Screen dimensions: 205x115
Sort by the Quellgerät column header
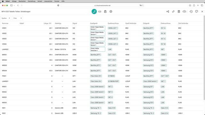click(94, 23)
